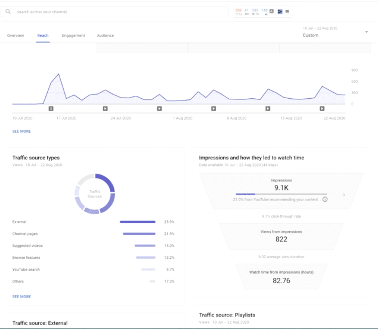
Task: Click the Impressions progress bar
Action: pyautogui.click(x=281, y=194)
